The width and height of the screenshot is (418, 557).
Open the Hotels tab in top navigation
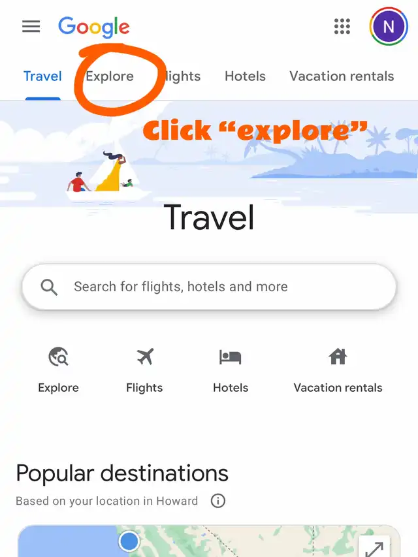[x=246, y=76]
